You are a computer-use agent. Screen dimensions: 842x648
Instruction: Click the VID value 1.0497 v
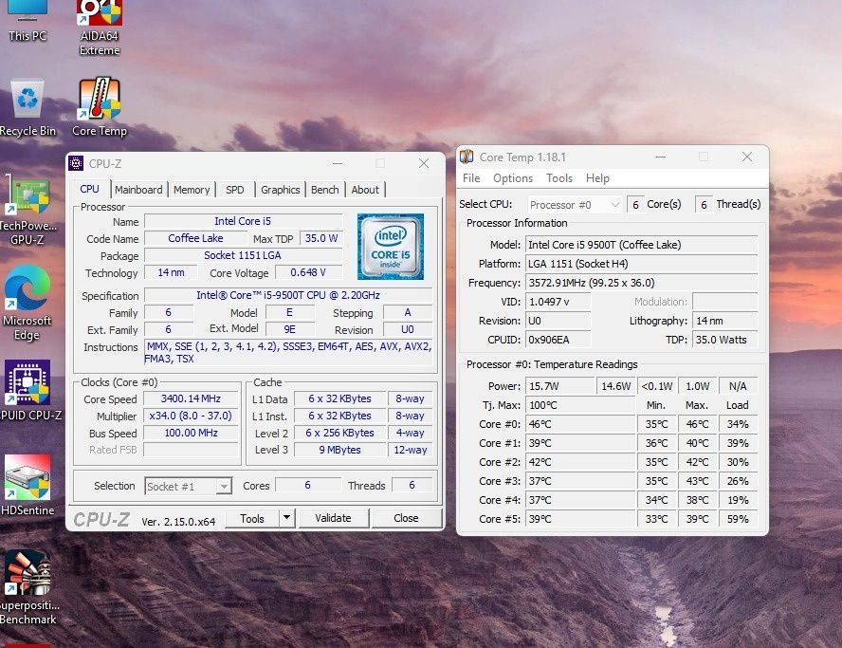[558, 302]
